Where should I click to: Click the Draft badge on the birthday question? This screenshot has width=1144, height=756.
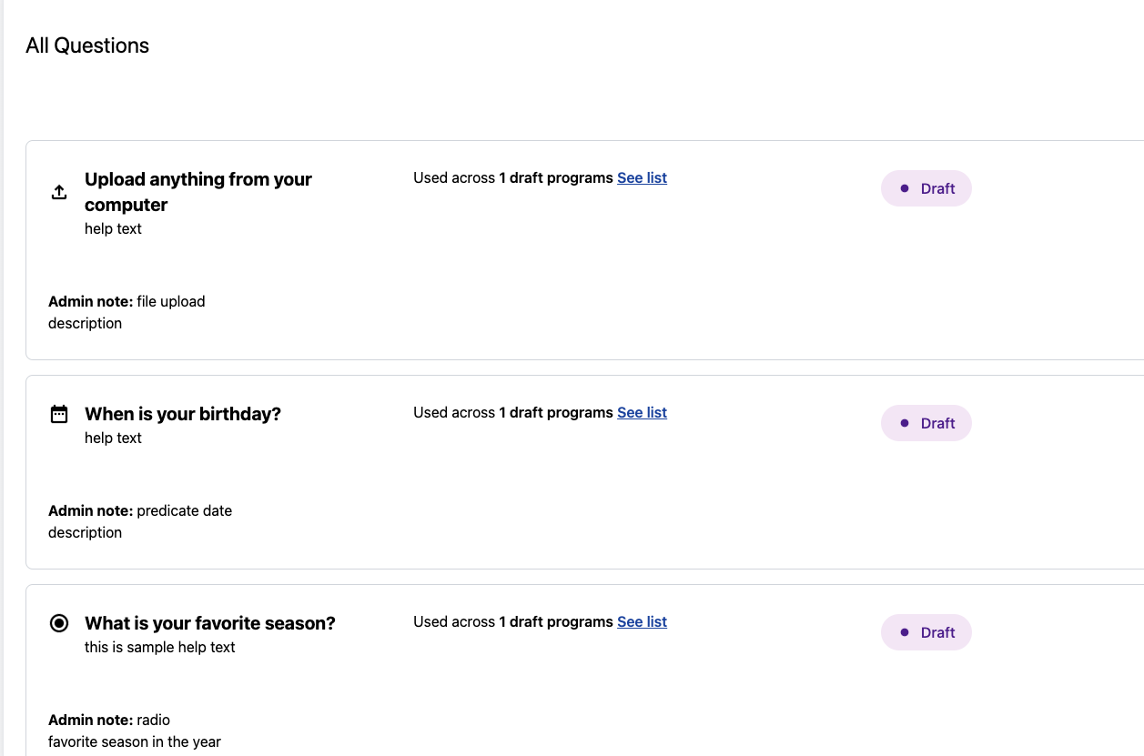[x=926, y=422]
